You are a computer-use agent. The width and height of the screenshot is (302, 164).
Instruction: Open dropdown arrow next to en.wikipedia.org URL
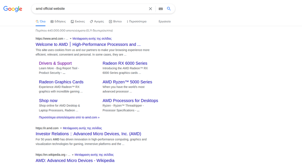(73, 155)
